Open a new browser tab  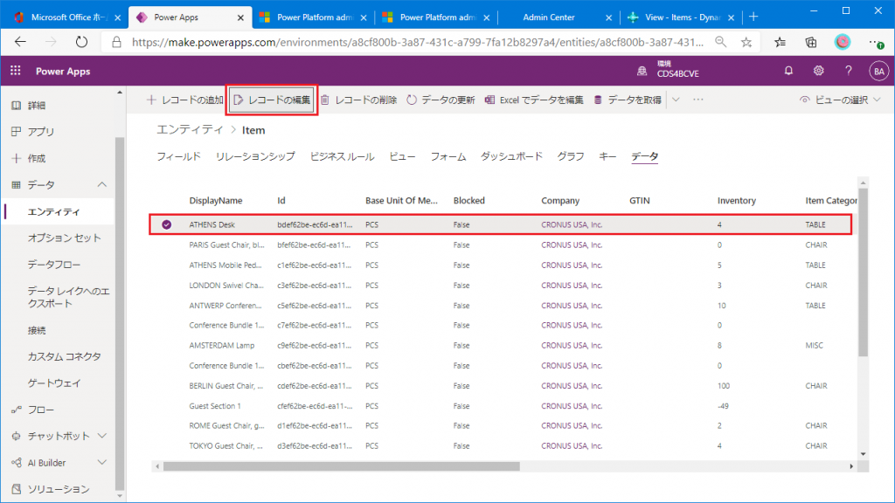pyautogui.click(x=753, y=17)
